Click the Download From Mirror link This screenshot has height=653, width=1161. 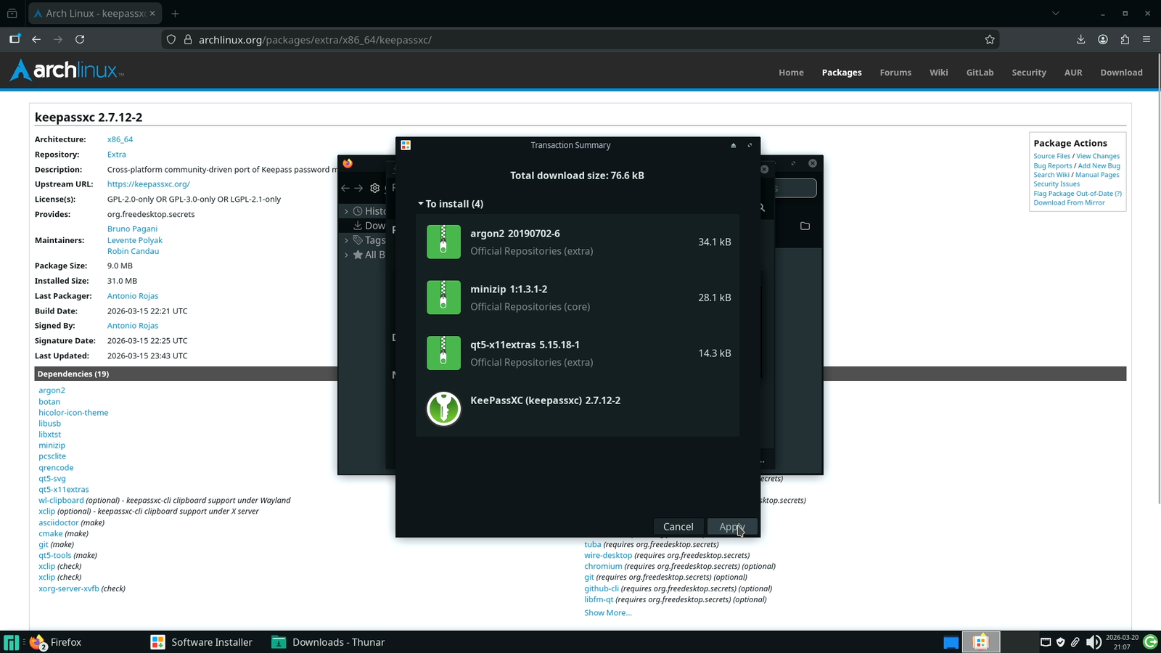click(x=1069, y=203)
